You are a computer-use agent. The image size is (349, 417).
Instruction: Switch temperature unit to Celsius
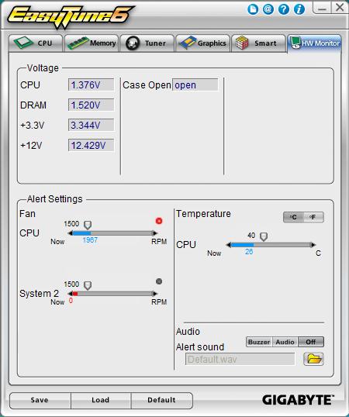tap(293, 217)
